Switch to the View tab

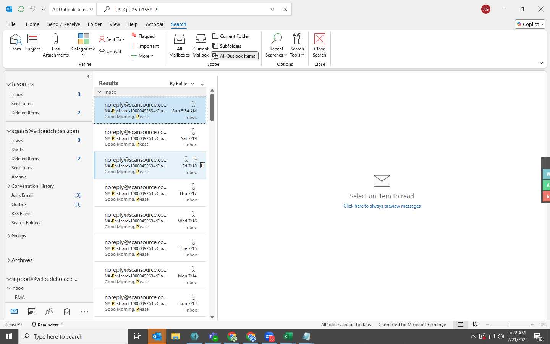[115, 24]
